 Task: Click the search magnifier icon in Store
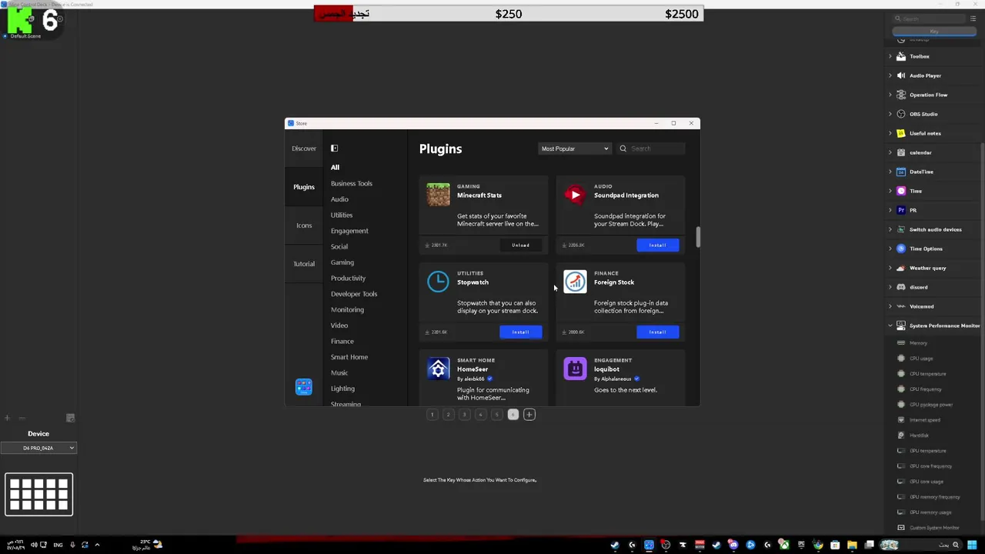tap(623, 149)
